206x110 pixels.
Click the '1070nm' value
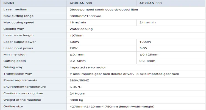76,35
